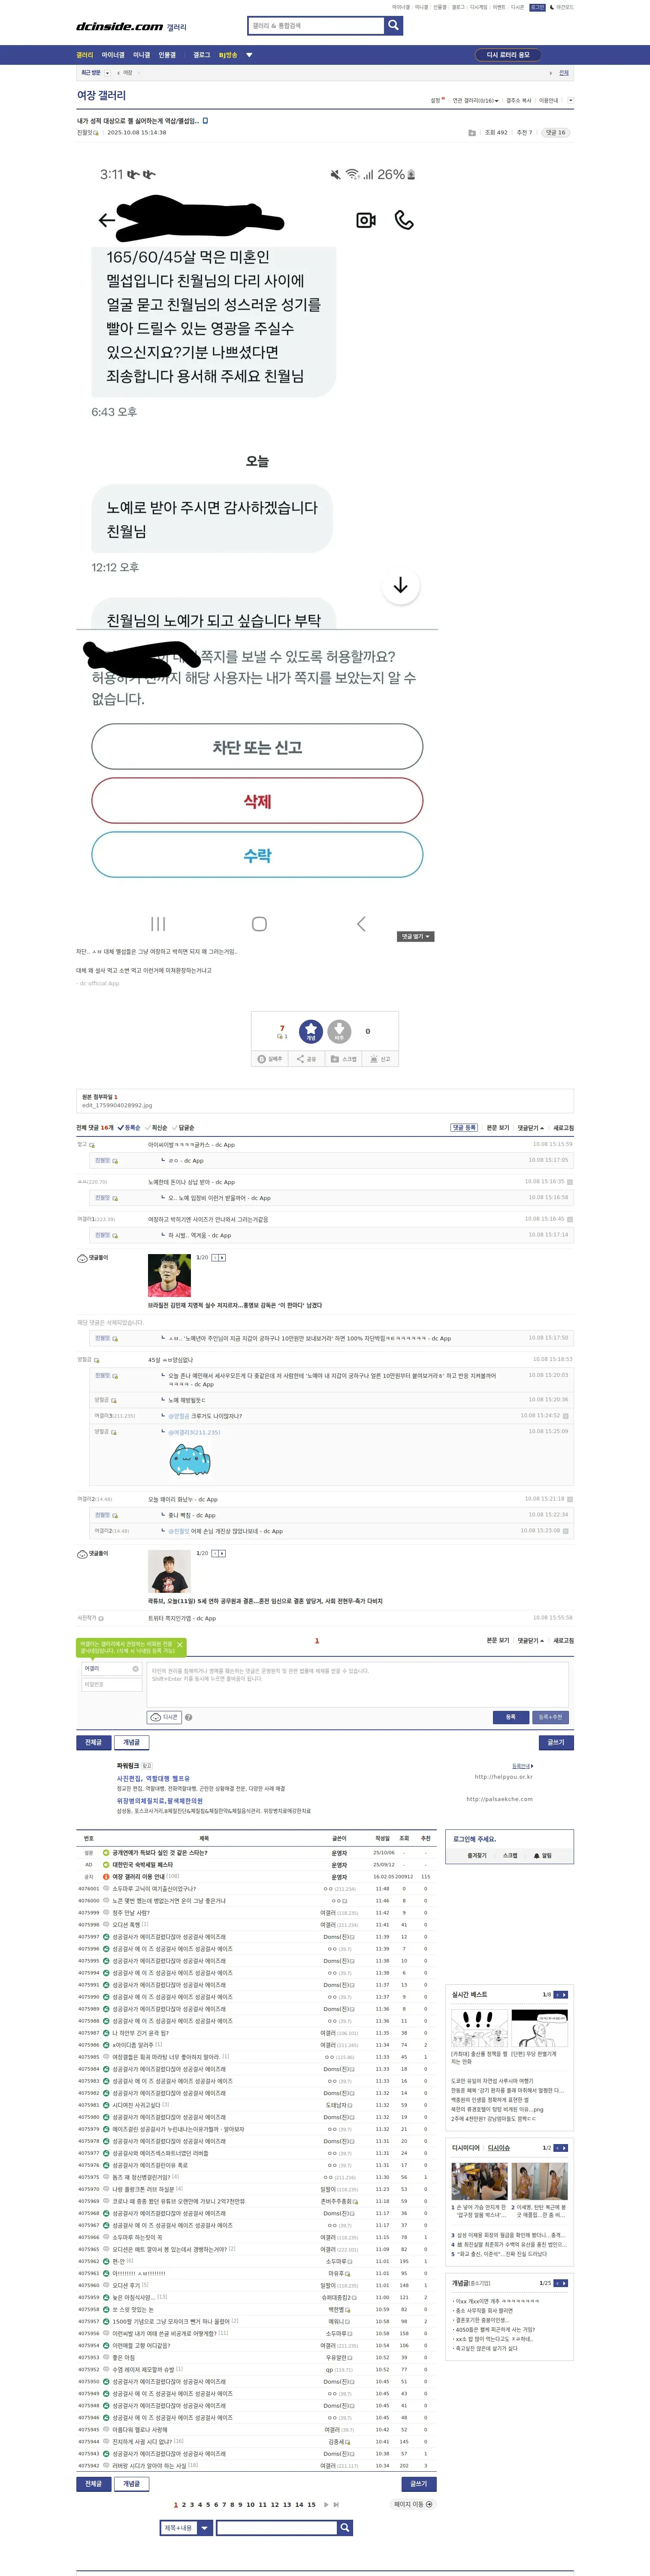The height and width of the screenshot is (2576, 650).
Task: Select the 답글순 sort option
Action: coord(183,1127)
